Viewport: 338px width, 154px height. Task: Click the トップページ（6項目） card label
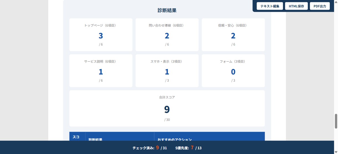coord(101,25)
